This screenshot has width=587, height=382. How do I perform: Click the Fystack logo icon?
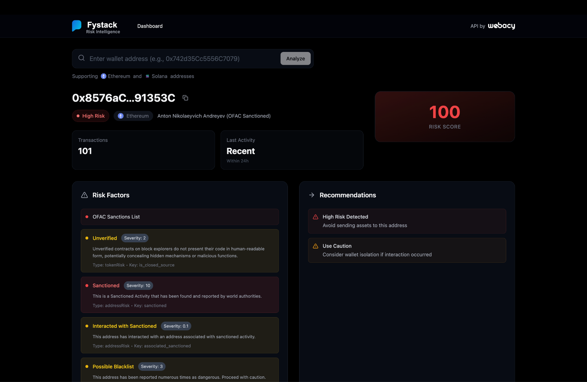coord(77,26)
